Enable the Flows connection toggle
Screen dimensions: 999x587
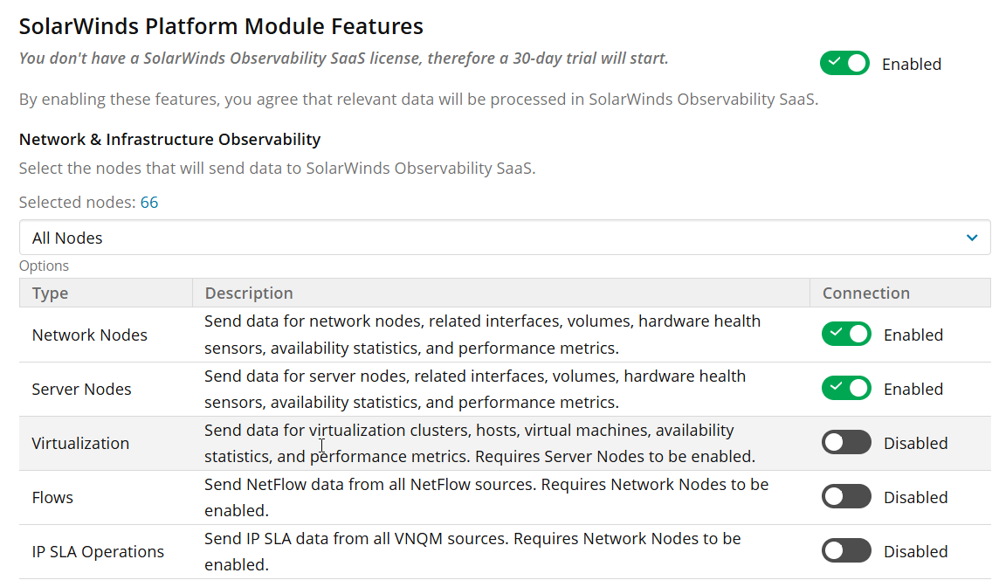pos(846,497)
